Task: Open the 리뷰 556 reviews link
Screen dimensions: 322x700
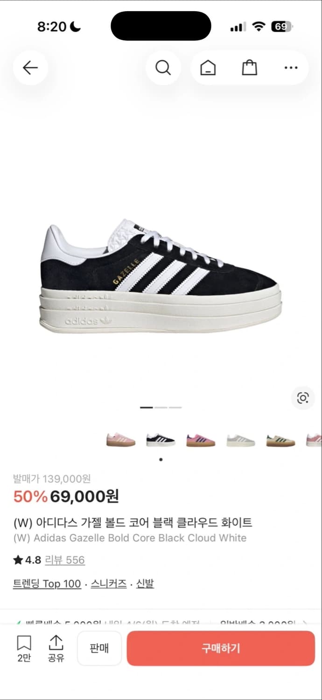Action: click(65, 560)
